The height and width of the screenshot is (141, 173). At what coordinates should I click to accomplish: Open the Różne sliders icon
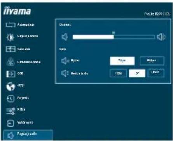[10, 111]
